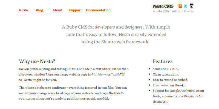
Task: Follow the Markdown link
Action: pyautogui.click(x=99, y=74)
